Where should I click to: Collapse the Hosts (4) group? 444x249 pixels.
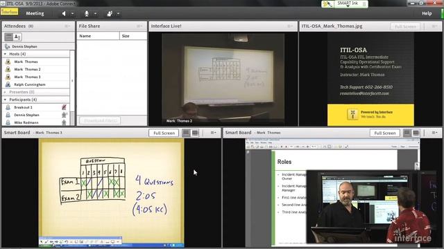[x=5, y=54]
